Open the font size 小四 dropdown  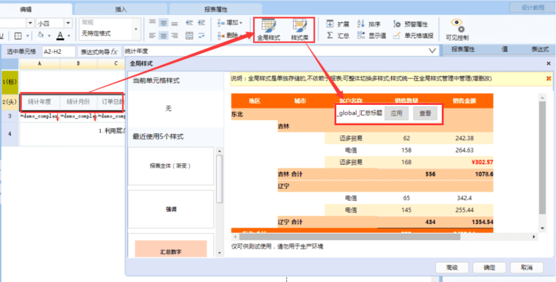click(x=67, y=23)
